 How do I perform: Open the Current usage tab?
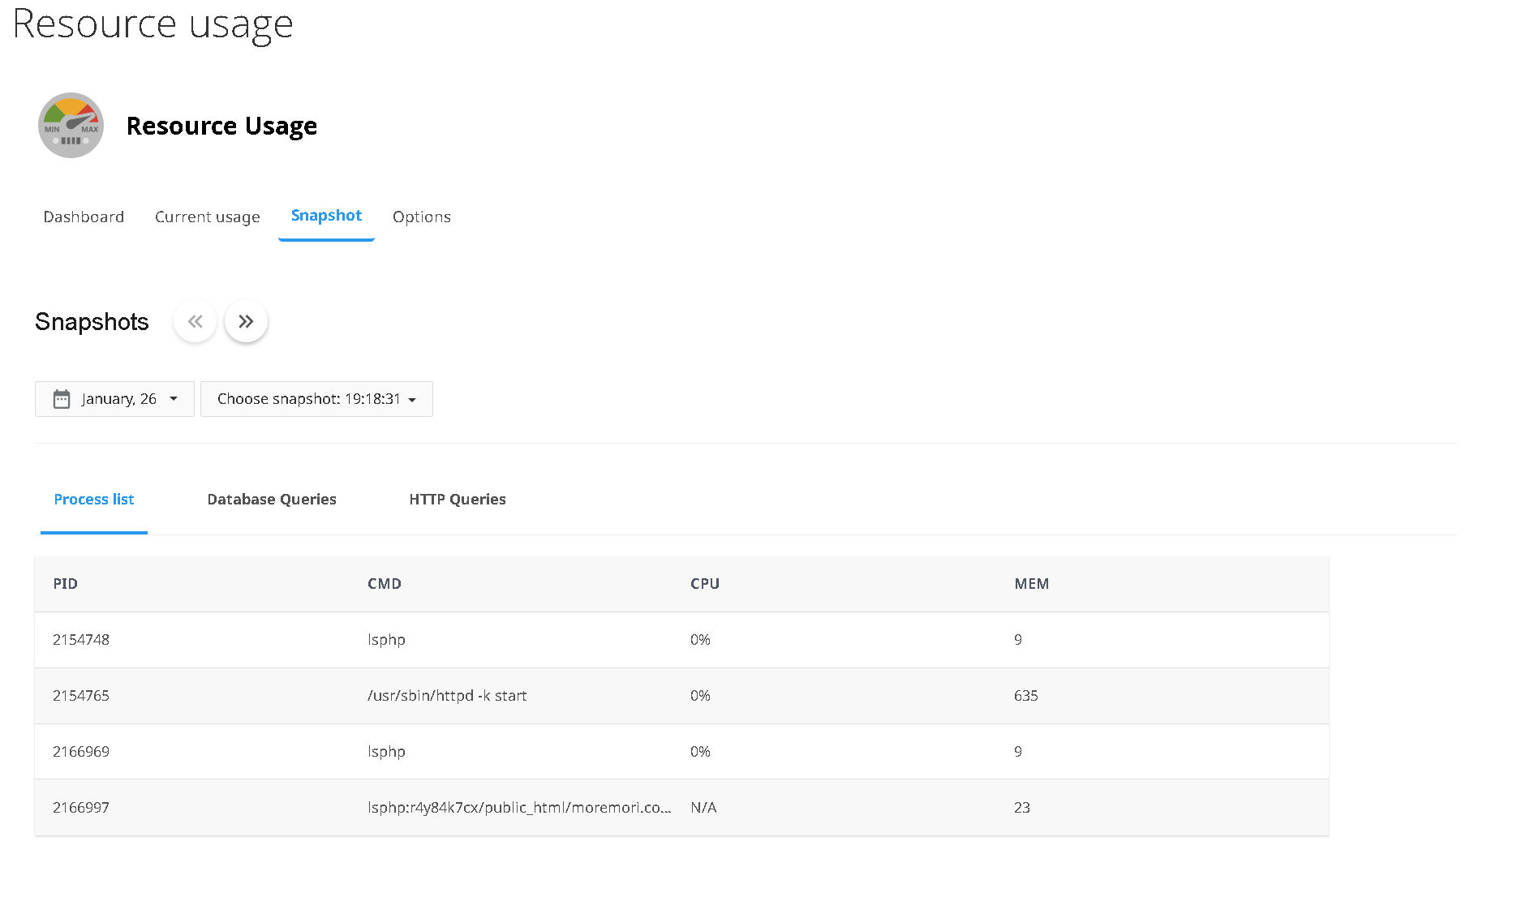(207, 217)
